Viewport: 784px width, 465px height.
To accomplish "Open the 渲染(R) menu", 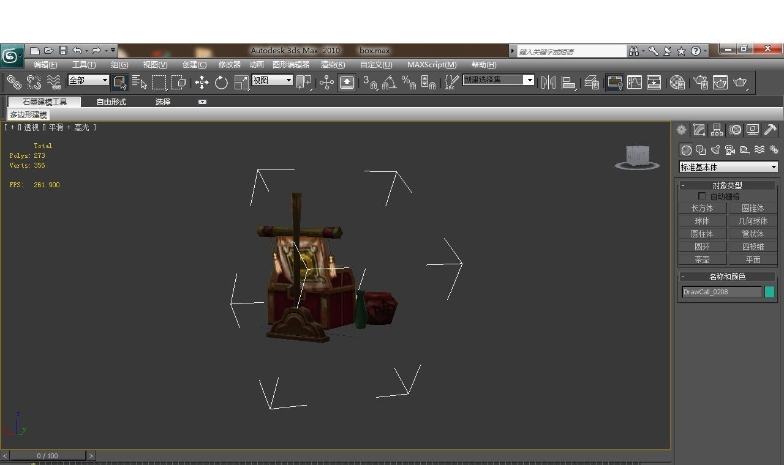I will (x=333, y=64).
